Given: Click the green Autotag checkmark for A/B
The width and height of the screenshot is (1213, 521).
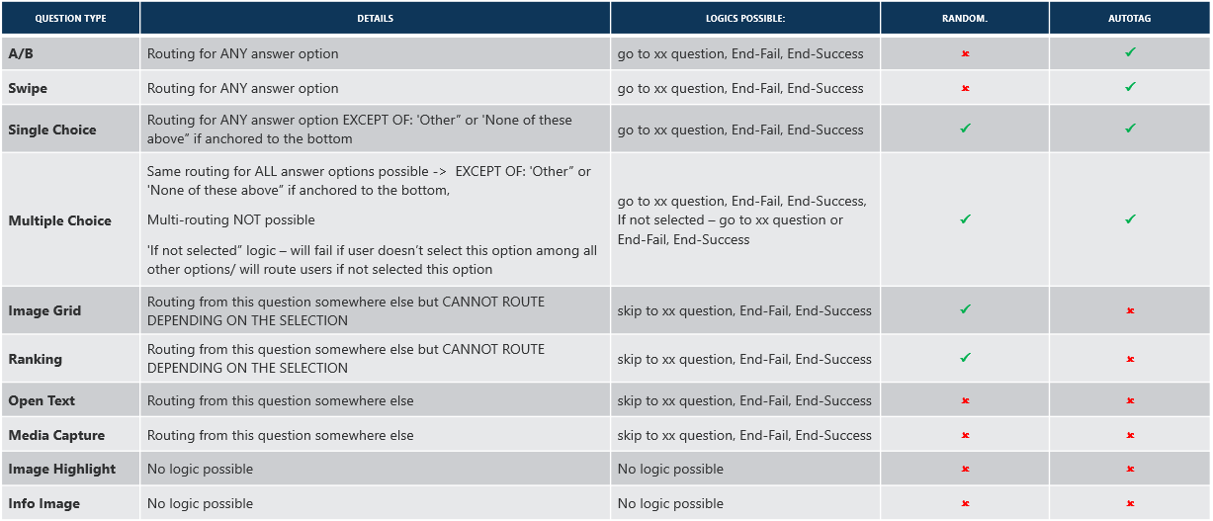Looking at the screenshot, I should coord(1130,52).
